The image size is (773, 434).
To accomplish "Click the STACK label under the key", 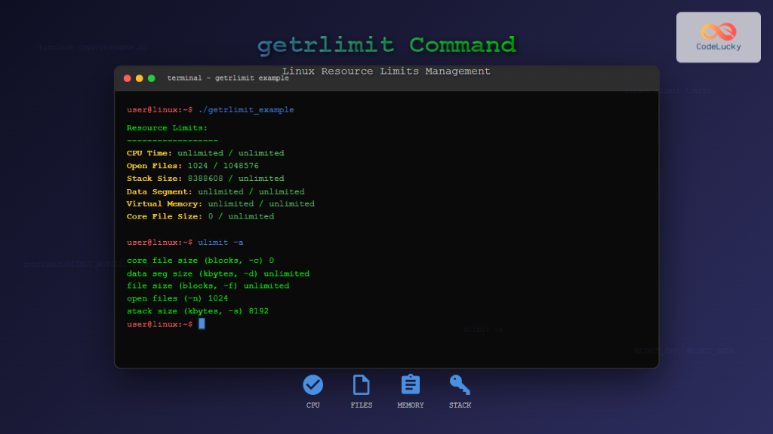I will pyautogui.click(x=460, y=405).
